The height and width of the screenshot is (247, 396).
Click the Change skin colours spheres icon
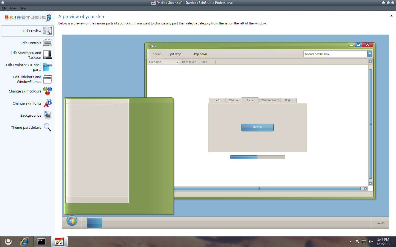pyautogui.click(x=47, y=91)
